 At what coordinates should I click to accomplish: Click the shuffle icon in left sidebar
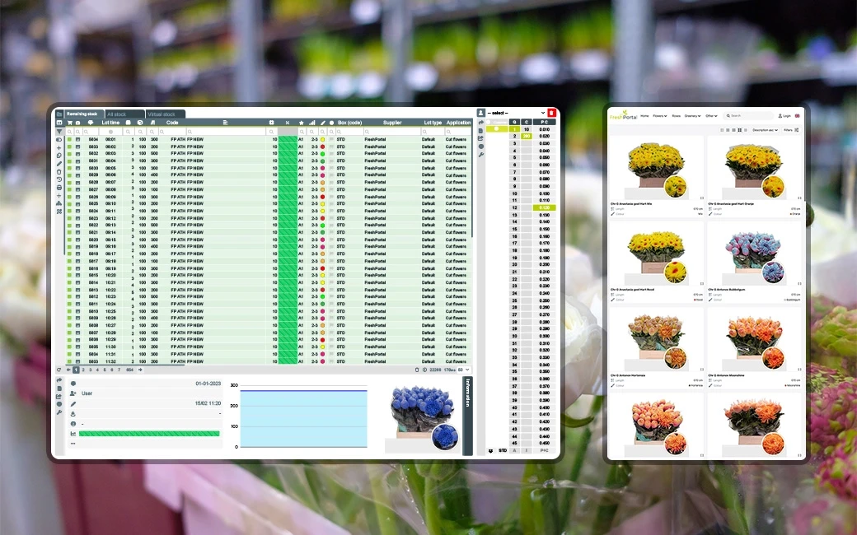click(59, 212)
